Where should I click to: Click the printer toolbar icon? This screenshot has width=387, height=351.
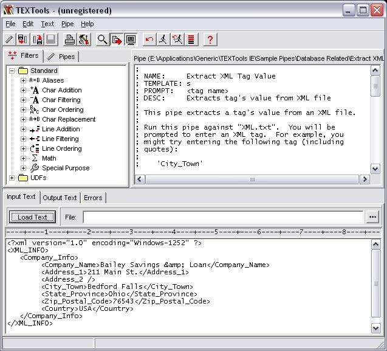coord(69,40)
